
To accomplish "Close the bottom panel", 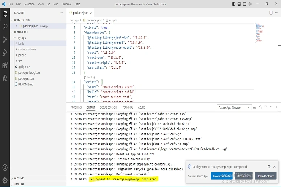I will click(x=276, y=107).
